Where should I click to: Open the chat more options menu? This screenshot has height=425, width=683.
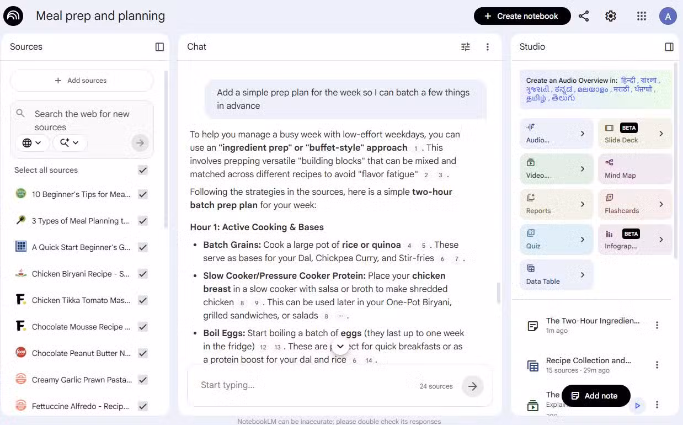(487, 47)
